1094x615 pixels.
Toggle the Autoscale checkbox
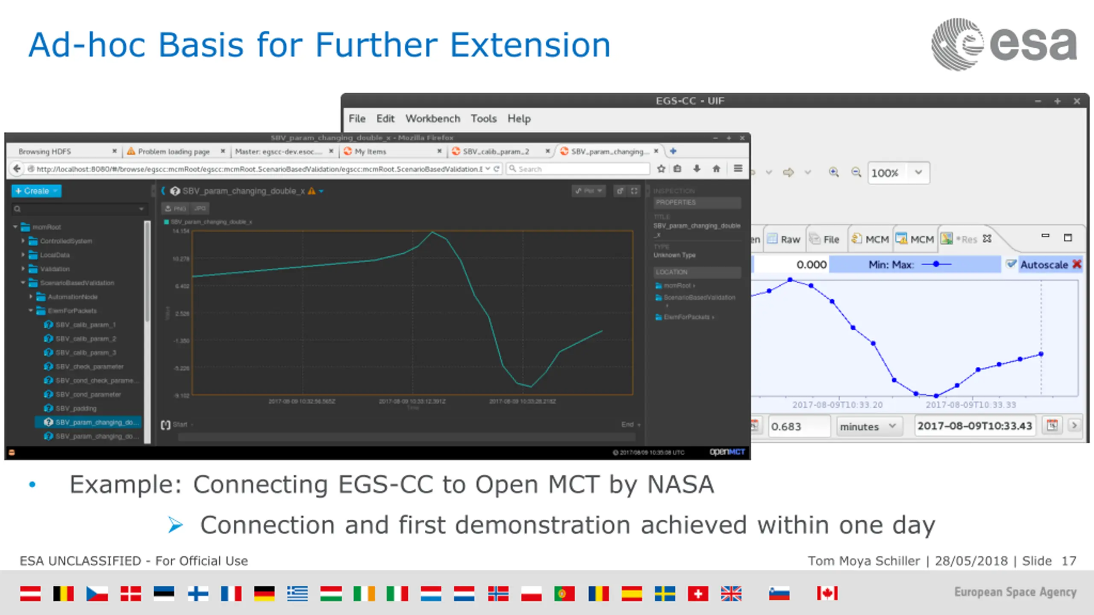1011,264
